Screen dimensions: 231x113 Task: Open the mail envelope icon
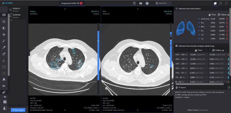click(140, 3)
